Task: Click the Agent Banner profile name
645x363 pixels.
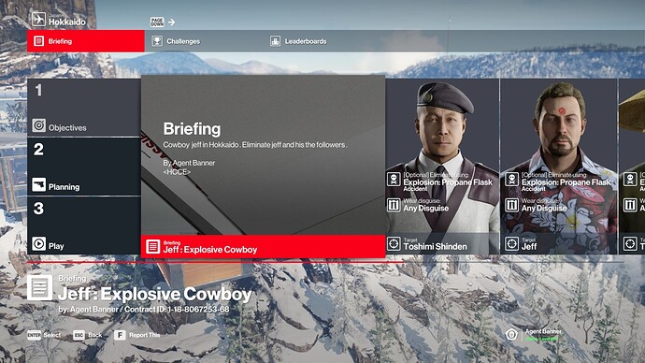Action: [543, 331]
